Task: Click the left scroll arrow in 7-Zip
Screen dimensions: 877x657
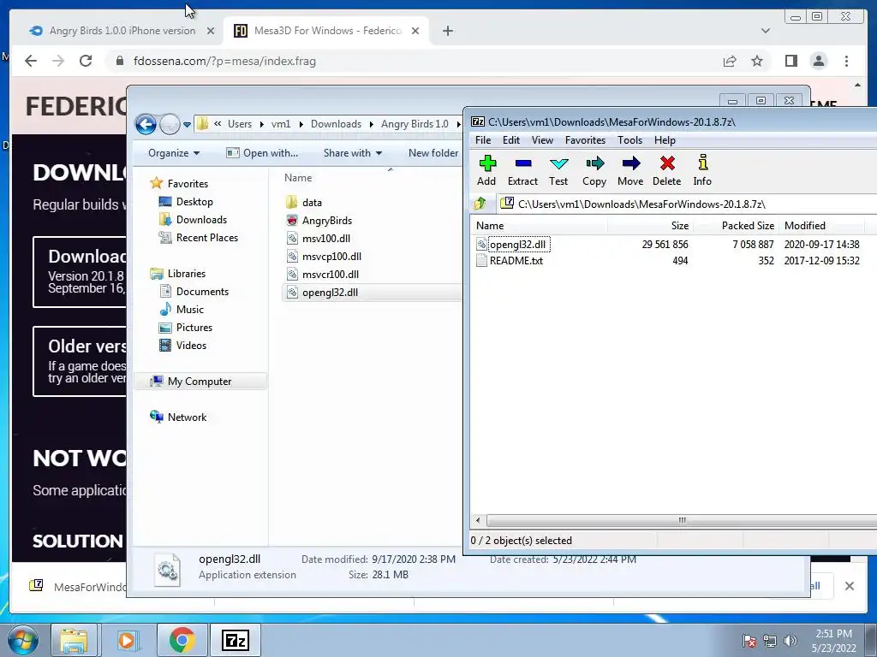Action: coord(478,520)
